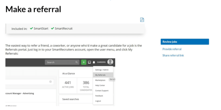Open the inbox messages icon
The image size is (221, 110).
click(89, 62)
